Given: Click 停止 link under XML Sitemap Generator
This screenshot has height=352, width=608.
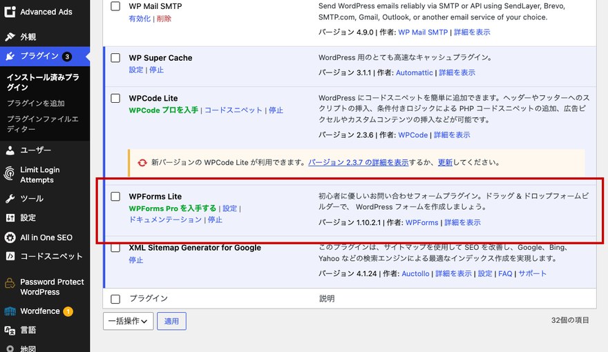Looking at the screenshot, I should point(136,260).
